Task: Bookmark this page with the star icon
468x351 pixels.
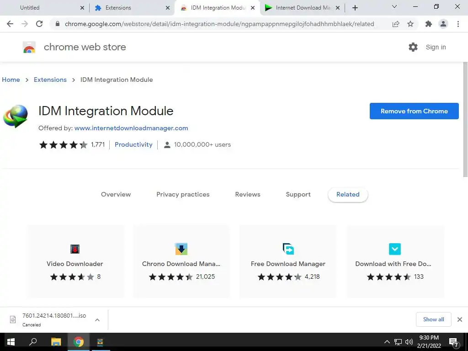Action: click(410, 24)
